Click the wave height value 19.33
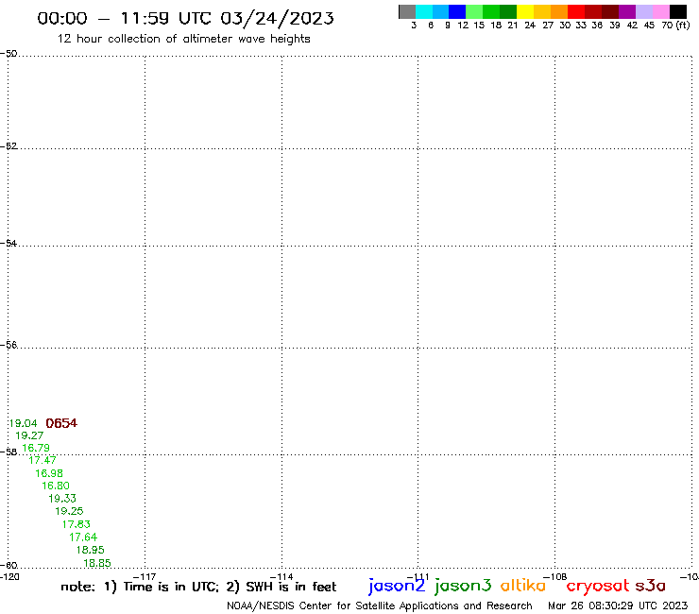This screenshot has width=699, height=614. click(x=62, y=499)
